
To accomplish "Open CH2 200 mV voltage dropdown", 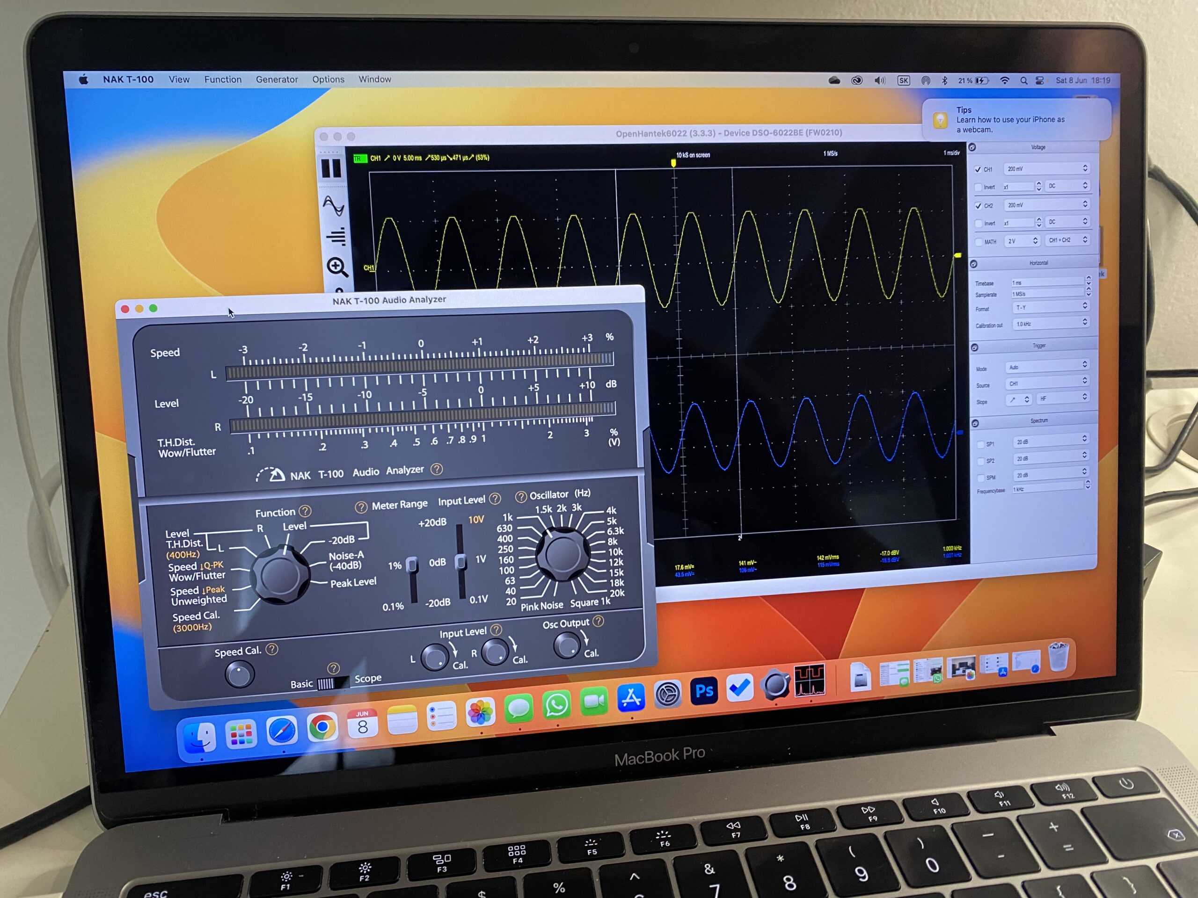I will click(1046, 204).
